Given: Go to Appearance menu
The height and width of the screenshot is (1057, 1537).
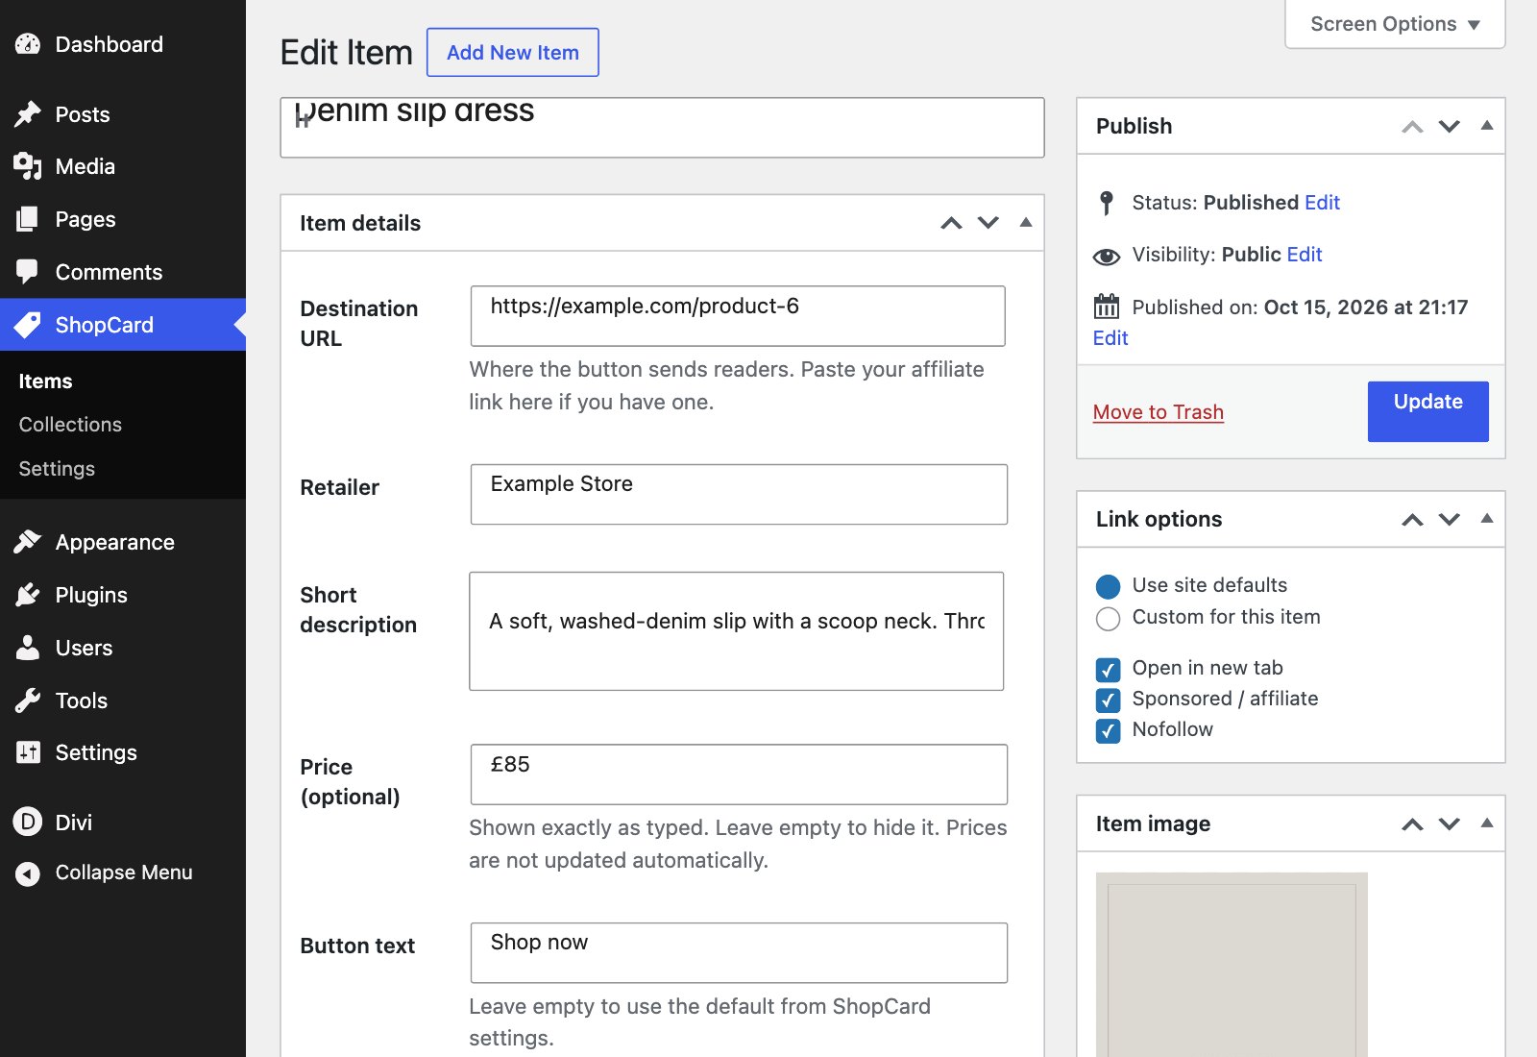Looking at the screenshot, I should 123,542.
